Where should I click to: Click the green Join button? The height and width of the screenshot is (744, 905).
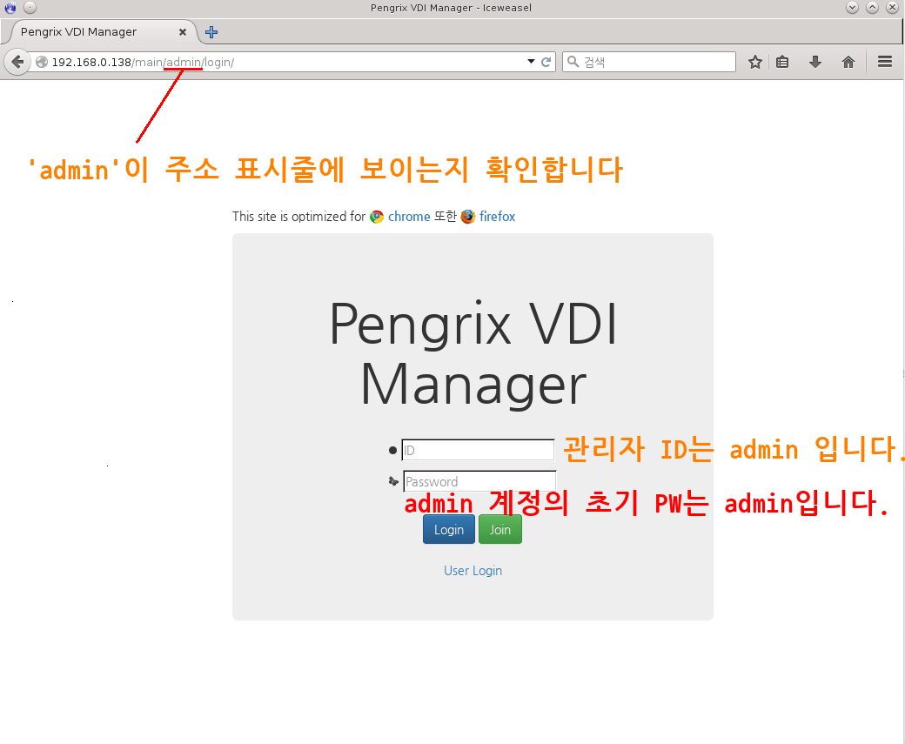click(499, 529)
